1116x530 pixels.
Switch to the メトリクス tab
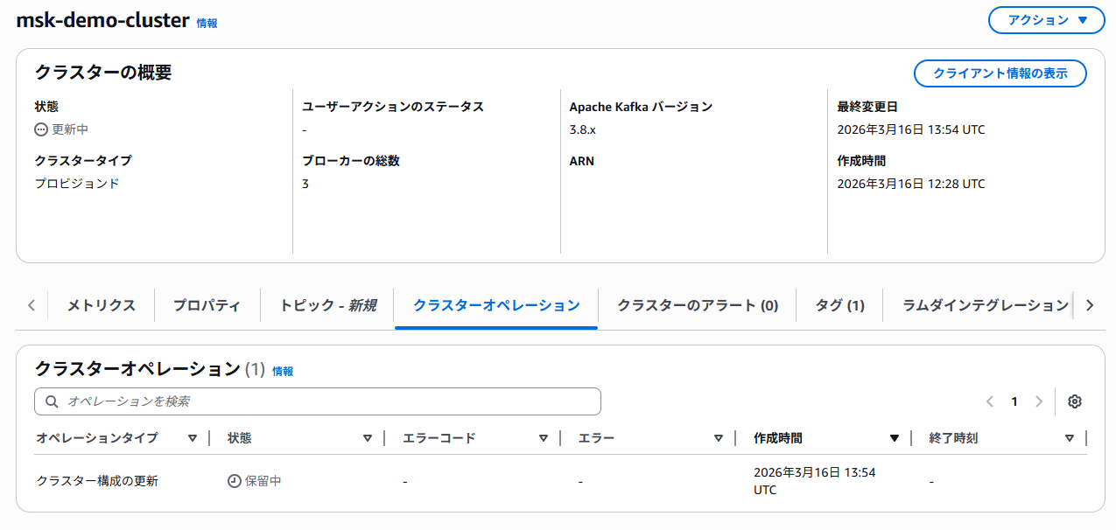tap(102, 305)
